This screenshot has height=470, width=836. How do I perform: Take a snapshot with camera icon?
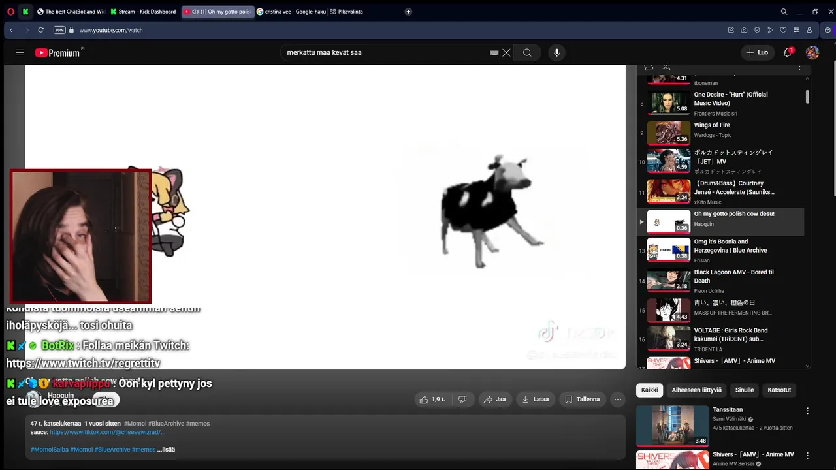coord(744,30)
